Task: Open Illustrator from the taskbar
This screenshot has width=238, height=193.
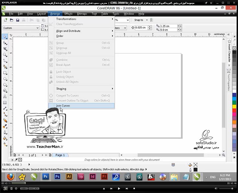Action: click(69, 177)
